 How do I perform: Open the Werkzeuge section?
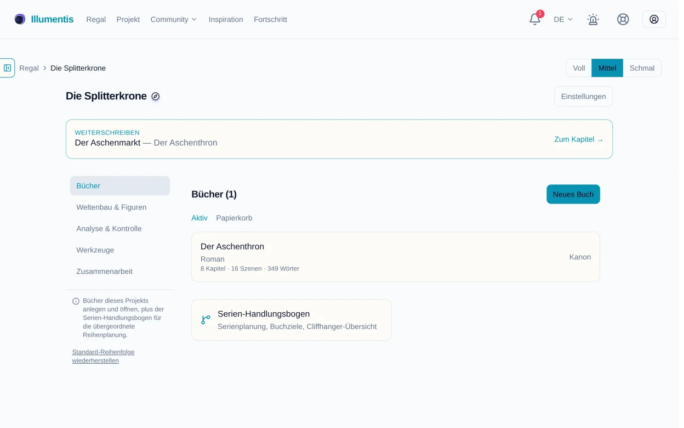(120, 250)
